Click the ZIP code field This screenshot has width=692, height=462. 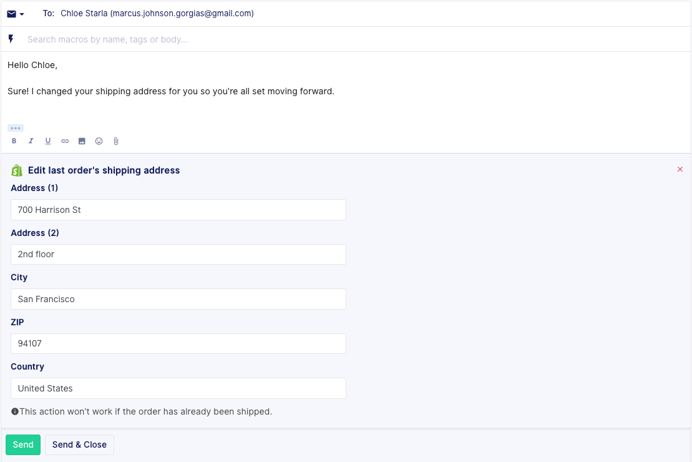(178, 343)
